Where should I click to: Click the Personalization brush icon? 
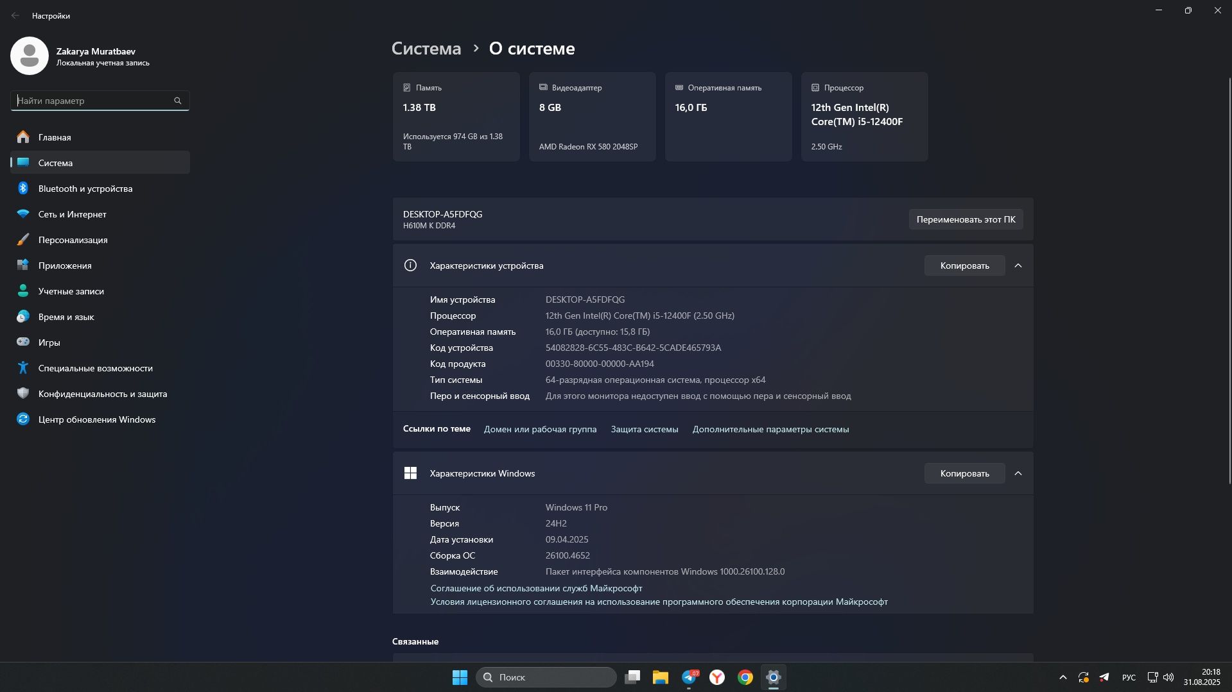tap(23, 240)
